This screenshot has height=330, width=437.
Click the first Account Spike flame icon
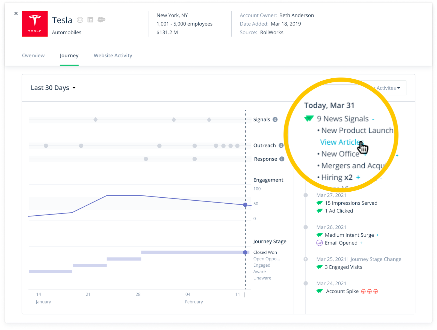363,291
